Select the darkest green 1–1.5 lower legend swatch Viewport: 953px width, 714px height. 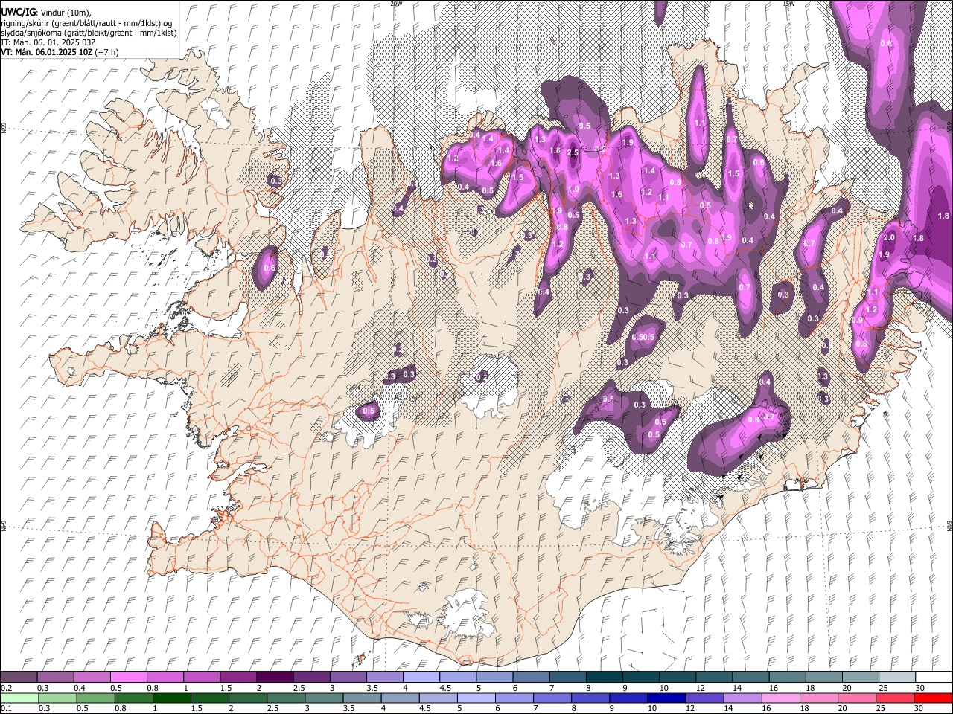173,698
